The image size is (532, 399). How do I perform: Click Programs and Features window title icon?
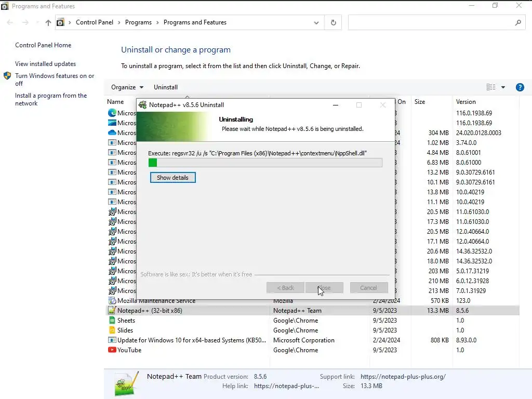[5, 6]
